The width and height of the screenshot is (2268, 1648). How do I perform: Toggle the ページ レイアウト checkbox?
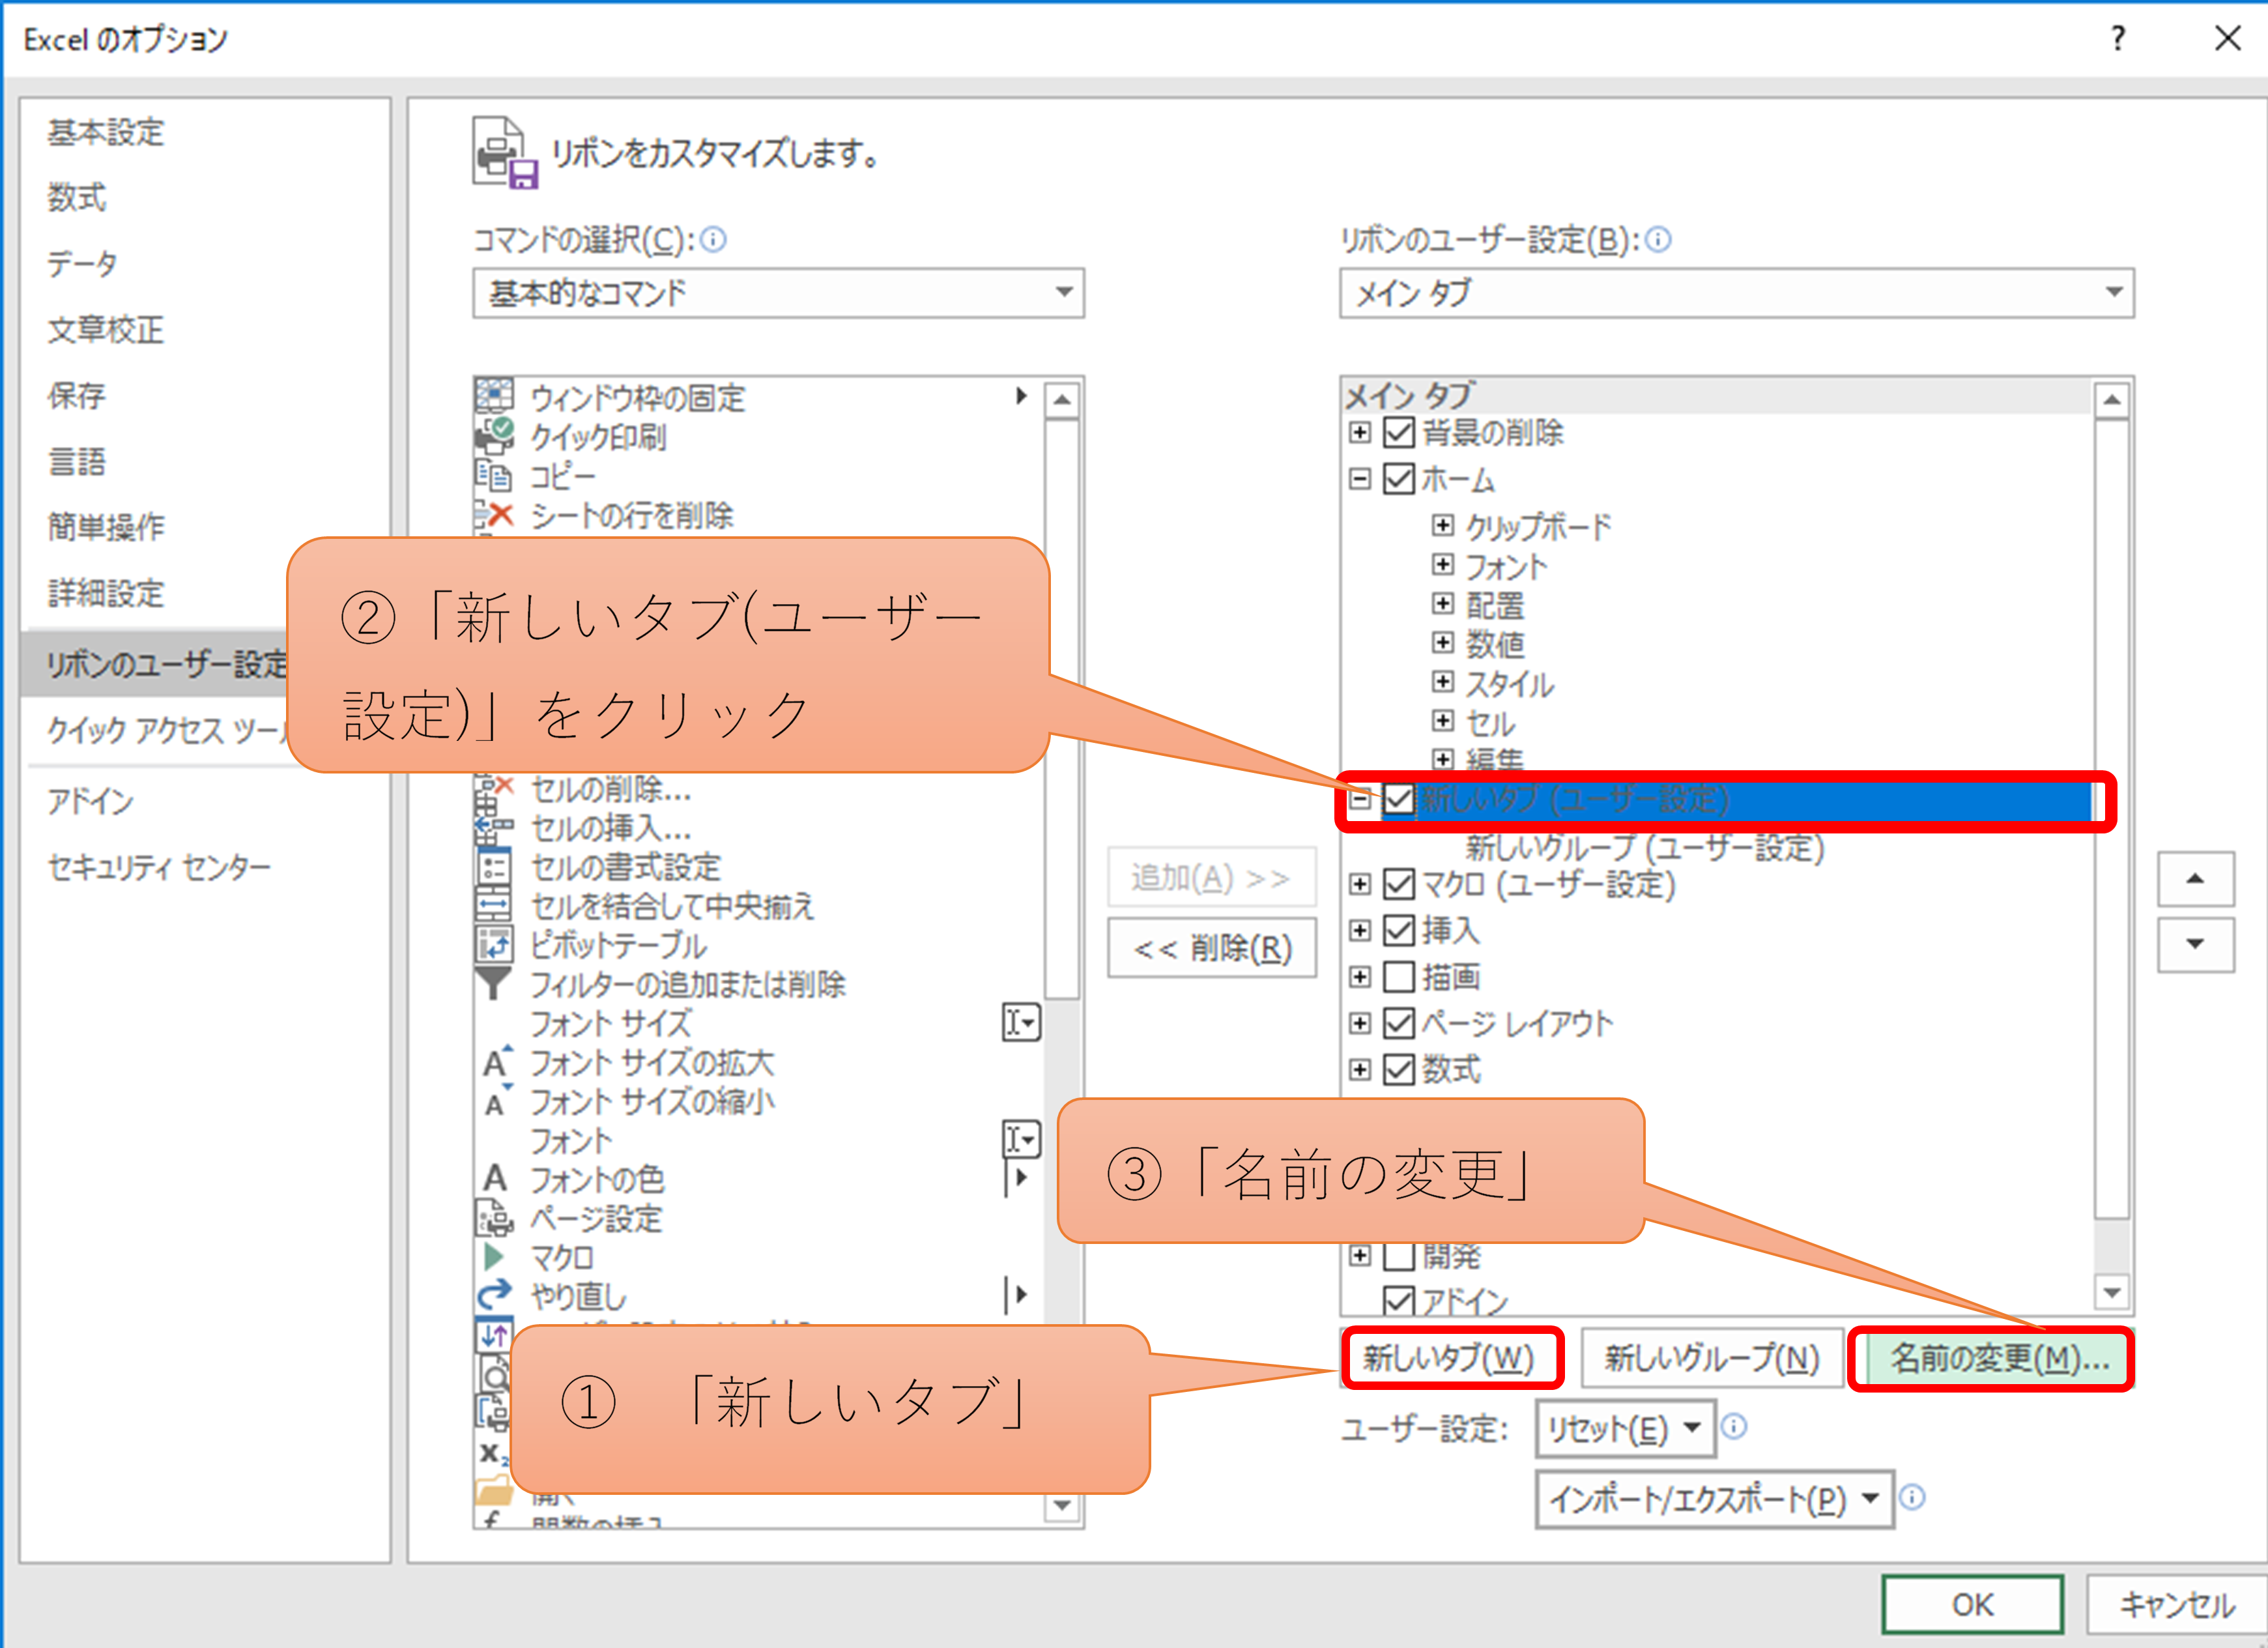pos(1398,1023)
